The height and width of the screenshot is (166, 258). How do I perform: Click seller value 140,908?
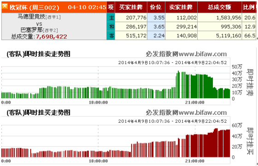pos(187,36)
